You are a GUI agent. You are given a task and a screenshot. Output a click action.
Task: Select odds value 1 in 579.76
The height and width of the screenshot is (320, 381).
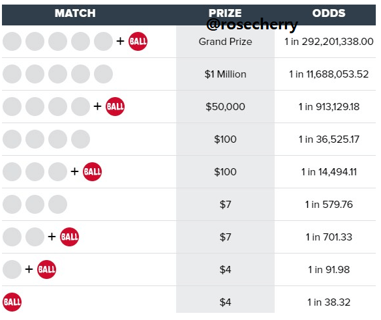[x=329, y=205]
